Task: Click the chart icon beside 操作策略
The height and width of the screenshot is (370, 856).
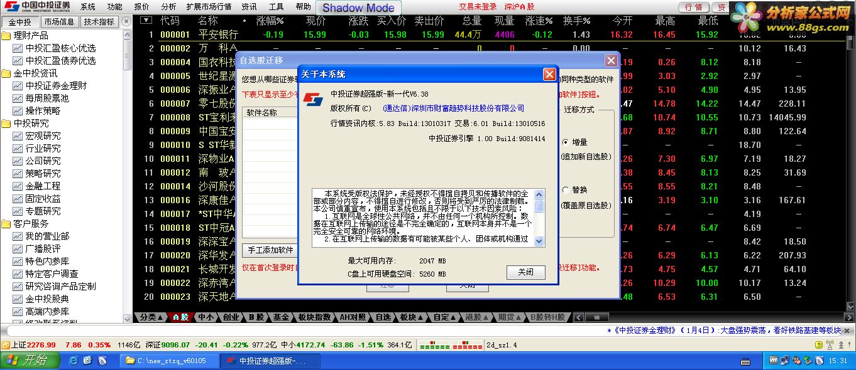Action: (18, 111)
